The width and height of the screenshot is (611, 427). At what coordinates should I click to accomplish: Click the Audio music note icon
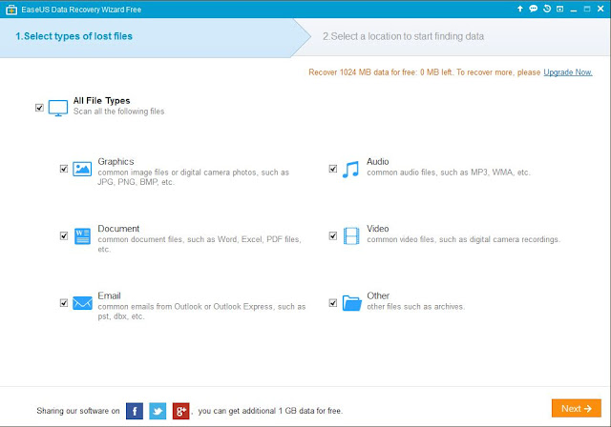click(350, 169)
